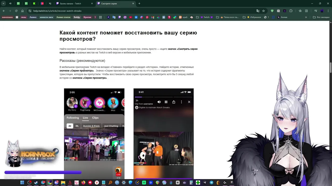Click the PogChamp story avatar
Screen dimensions: 332x186
point(85,103)
